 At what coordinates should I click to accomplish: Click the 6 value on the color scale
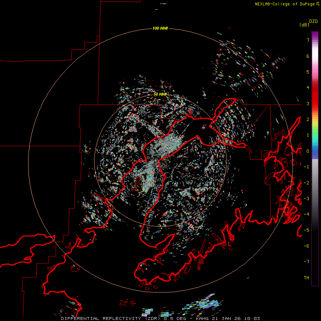point(308,56)
